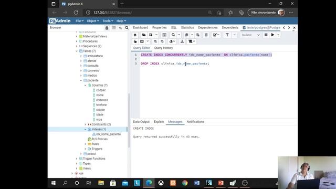Viewport: 336px width, 189px height.
Task: Filtered Rows icon in Browser header
Action: pos(120,28)
